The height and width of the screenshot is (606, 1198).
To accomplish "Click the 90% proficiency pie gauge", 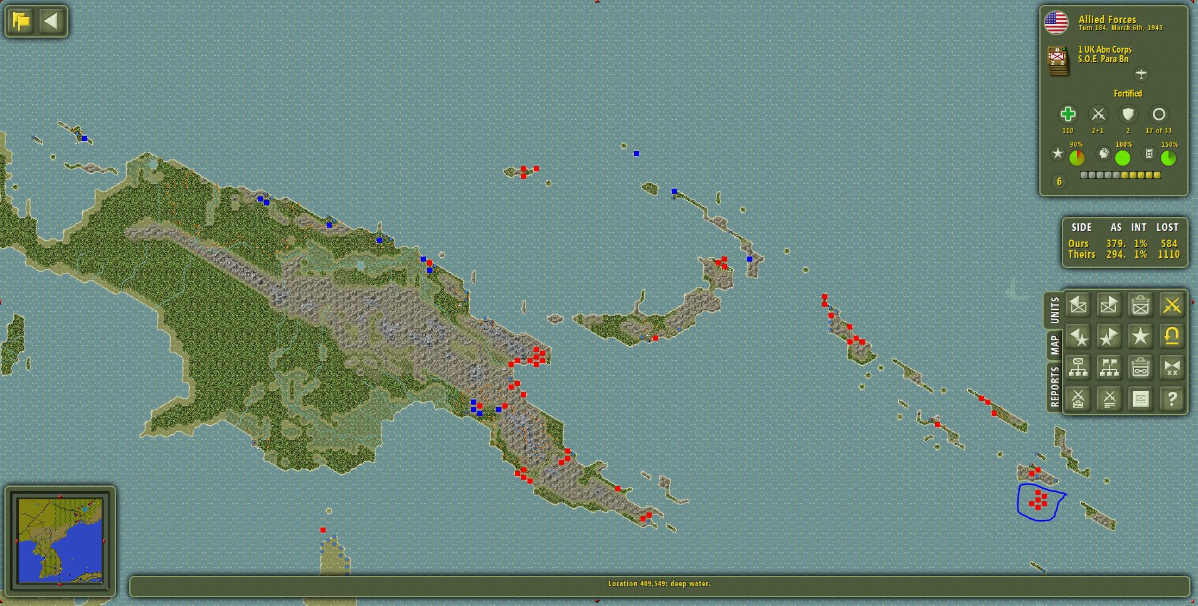I will tap(1076, 157).
